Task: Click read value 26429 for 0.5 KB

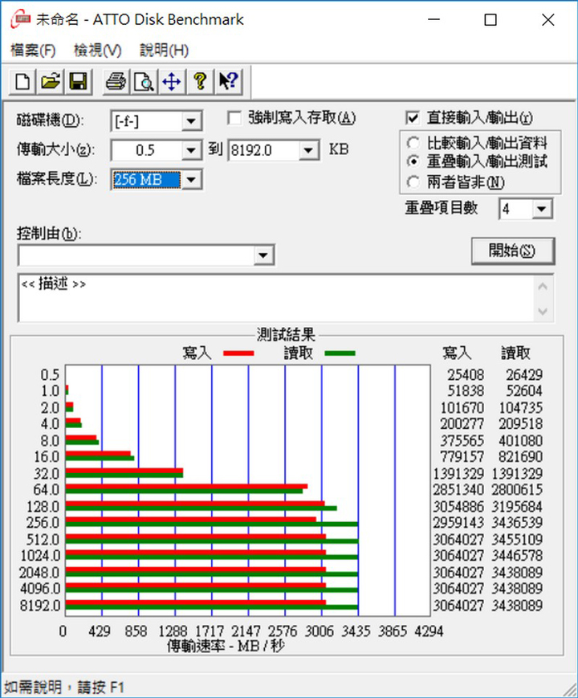Action: pos(524,375)
